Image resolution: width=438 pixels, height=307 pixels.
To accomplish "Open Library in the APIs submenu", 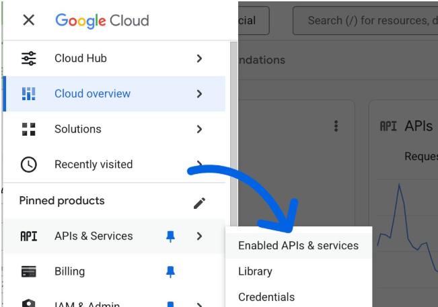I will pos(255,271).
